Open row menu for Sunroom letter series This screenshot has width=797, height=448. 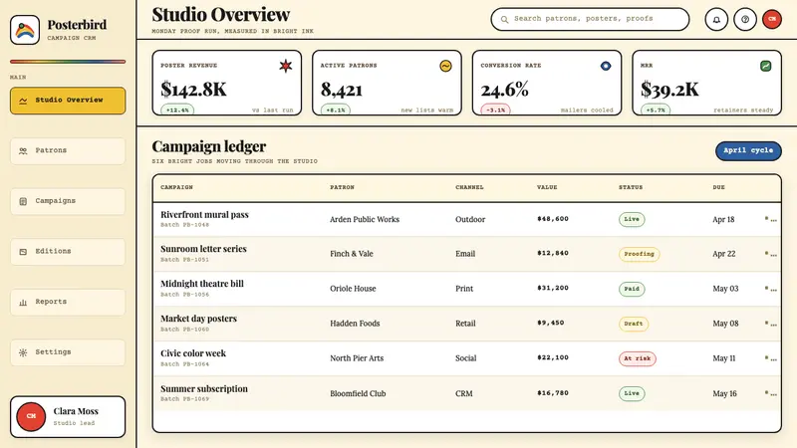[770, 254]
